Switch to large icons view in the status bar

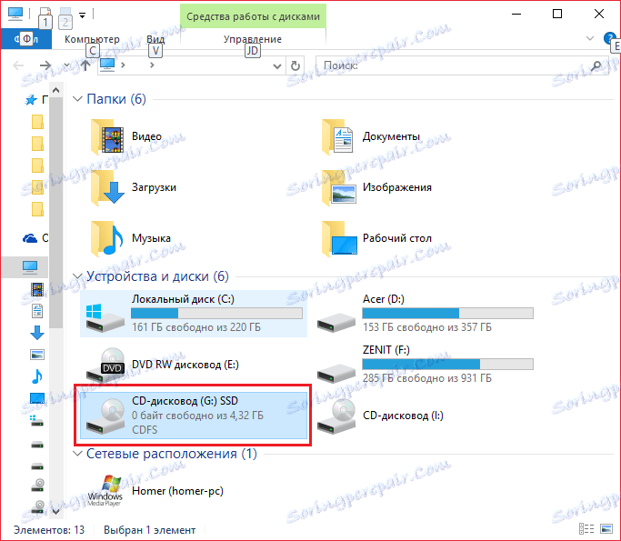(x=606, y=528)
